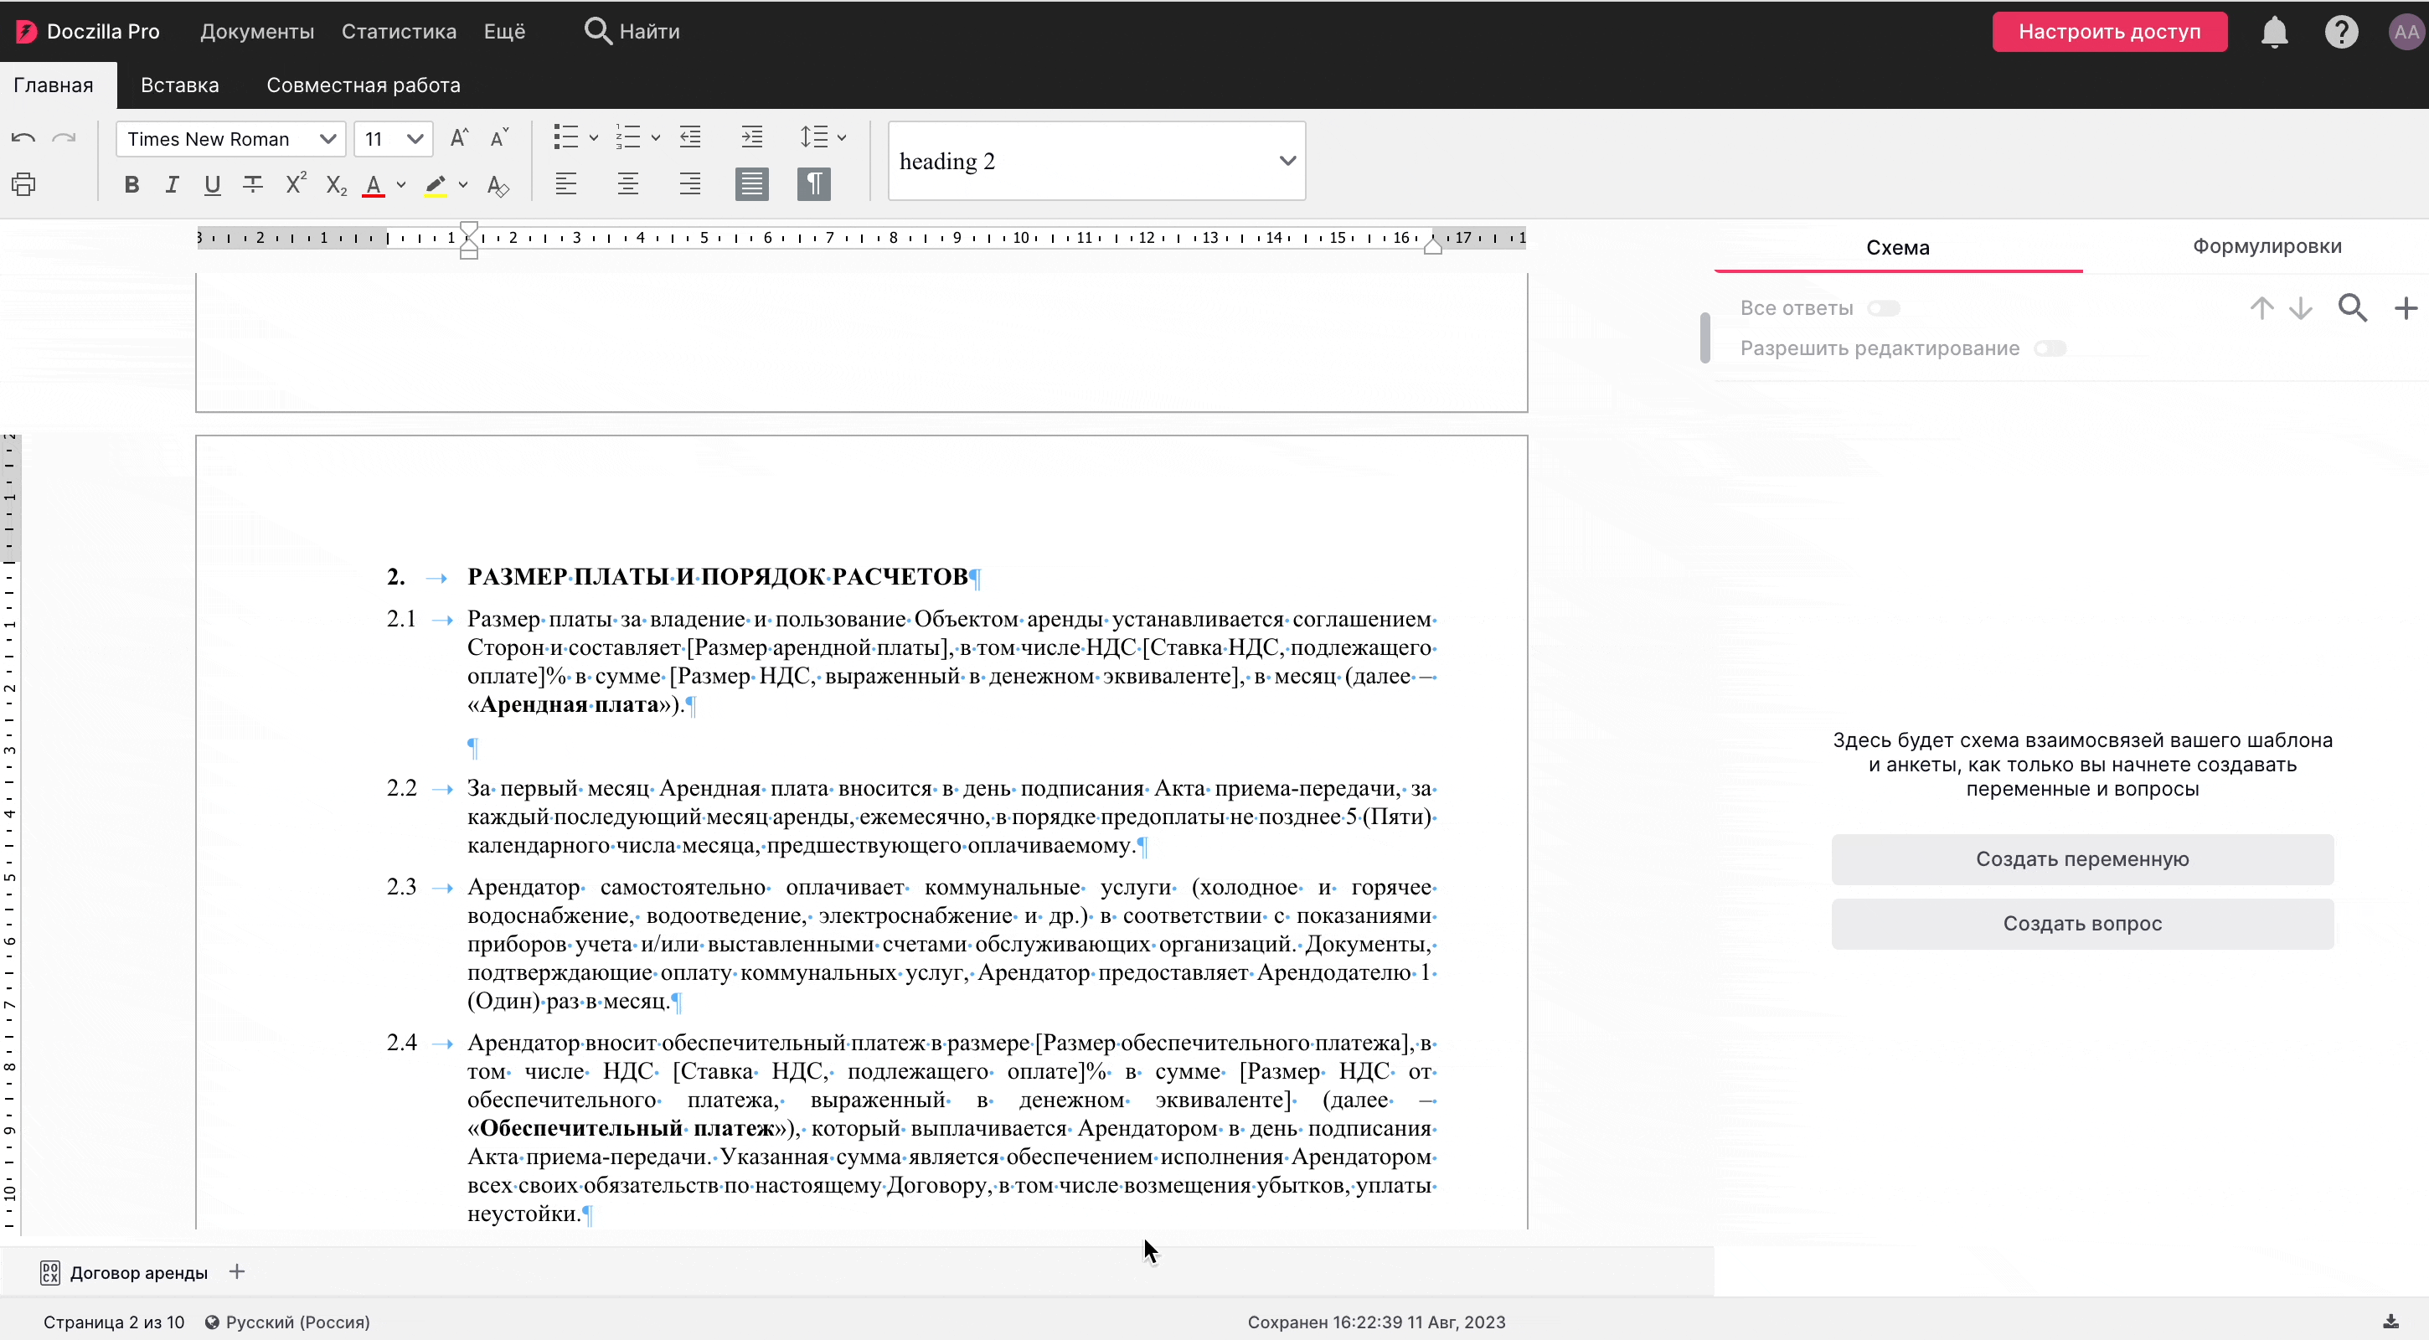Align text to the right
2429x1340 pixels.
tap(690, 184)
